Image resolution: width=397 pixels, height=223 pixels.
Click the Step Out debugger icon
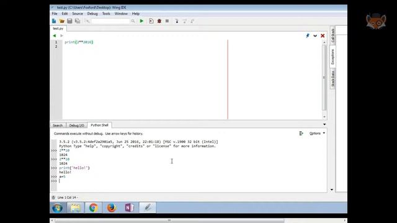click(192, 21)
